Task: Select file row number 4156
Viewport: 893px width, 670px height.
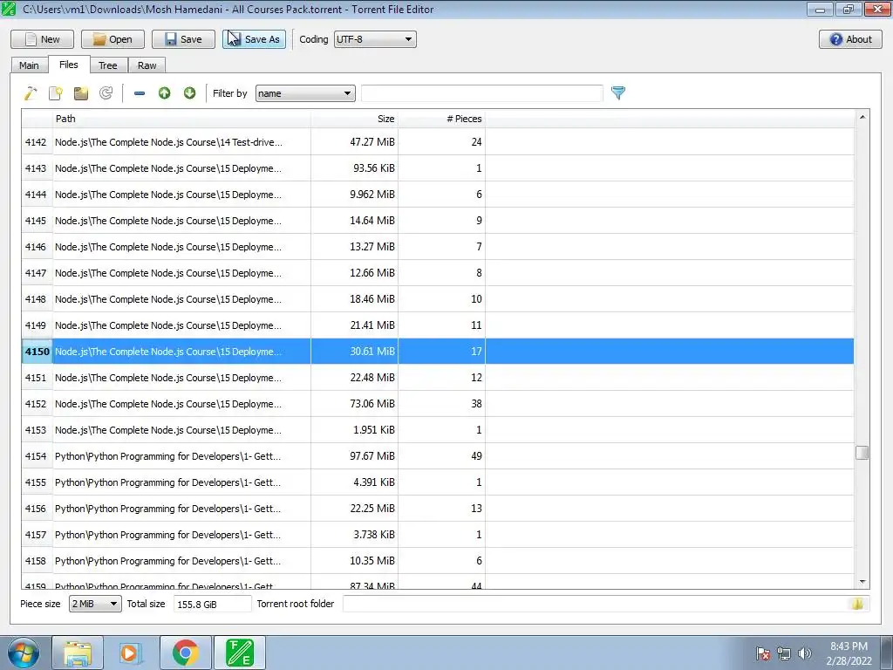Action: tap(35, 509)
